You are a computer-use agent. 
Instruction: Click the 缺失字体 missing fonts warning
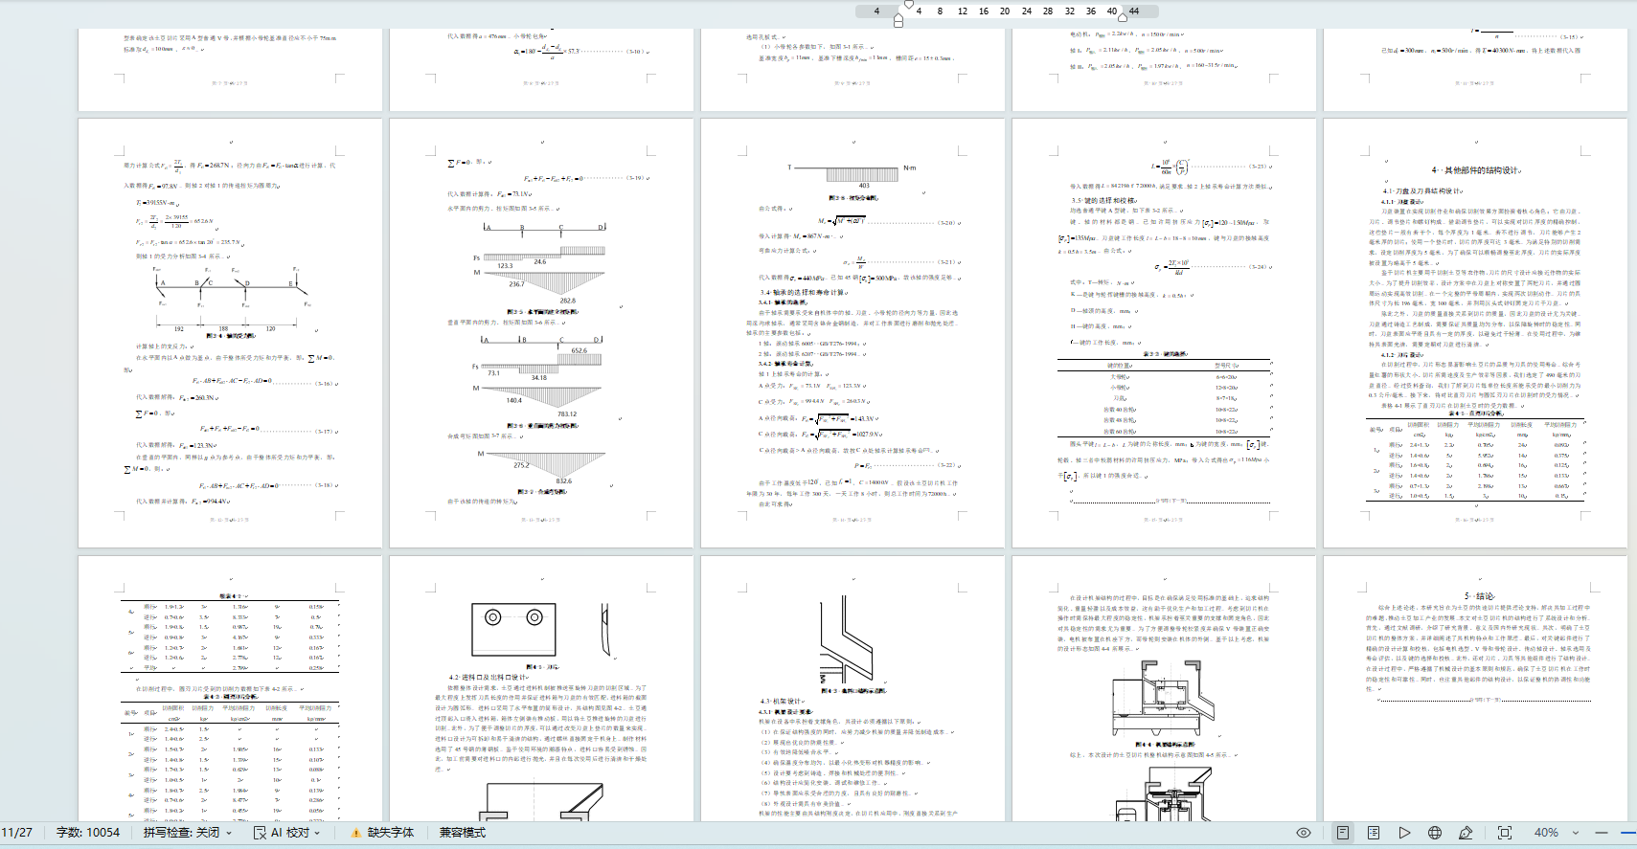point(383,833)
